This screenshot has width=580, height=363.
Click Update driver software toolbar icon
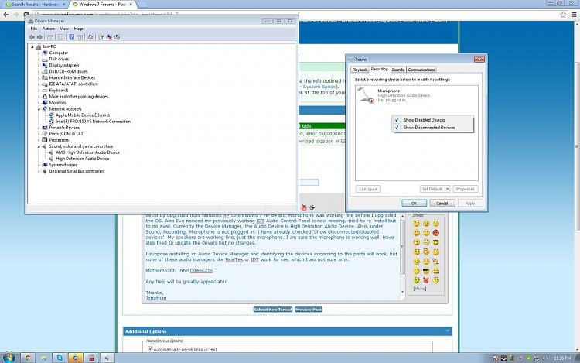[x=101, y=37]
